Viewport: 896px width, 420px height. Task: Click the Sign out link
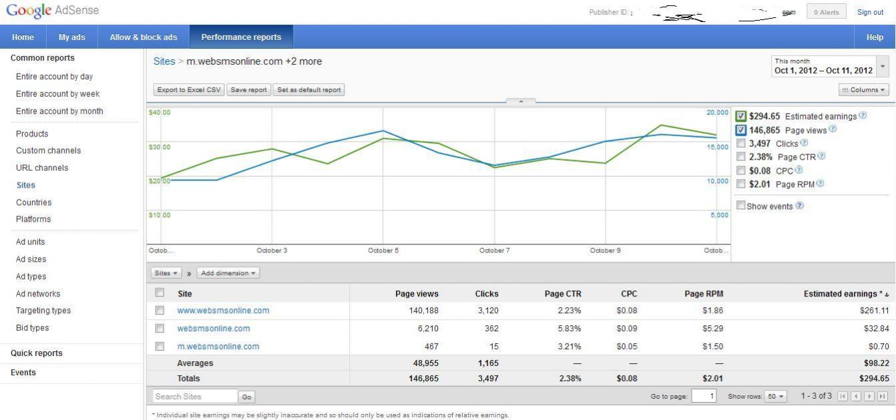click(x=870, y=12)
